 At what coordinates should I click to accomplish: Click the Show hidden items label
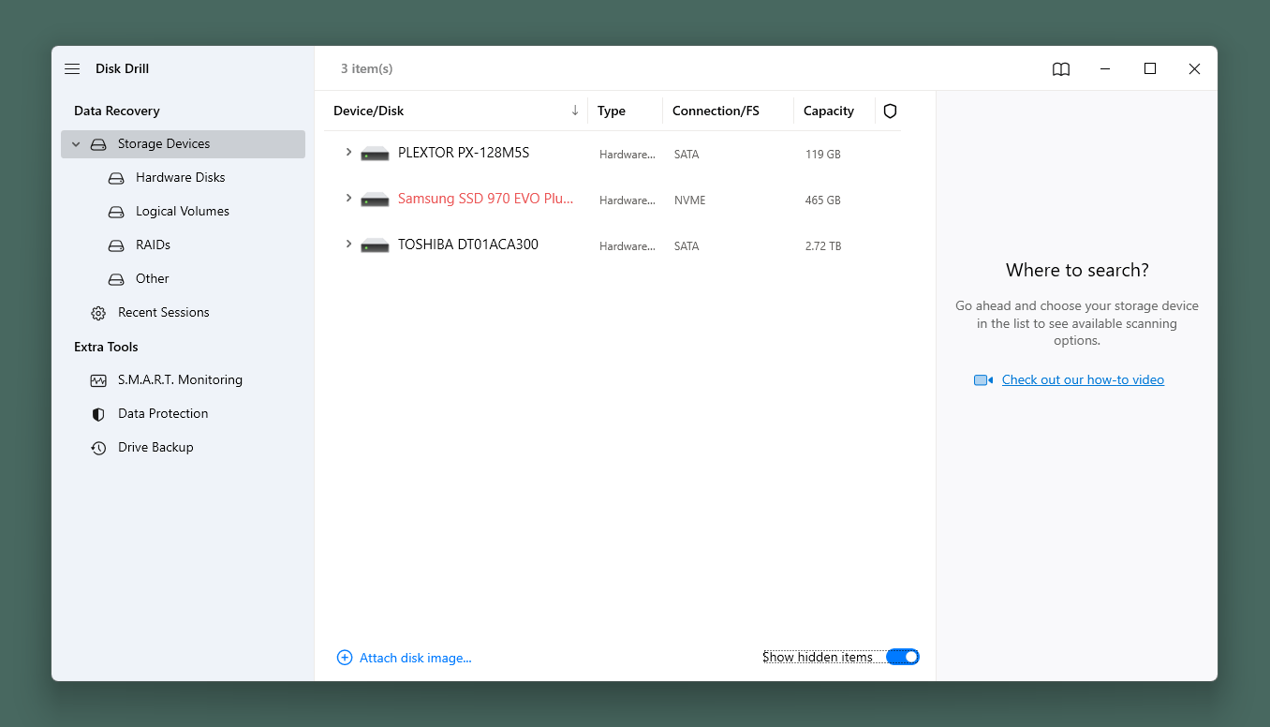click(x=818, y=658)
